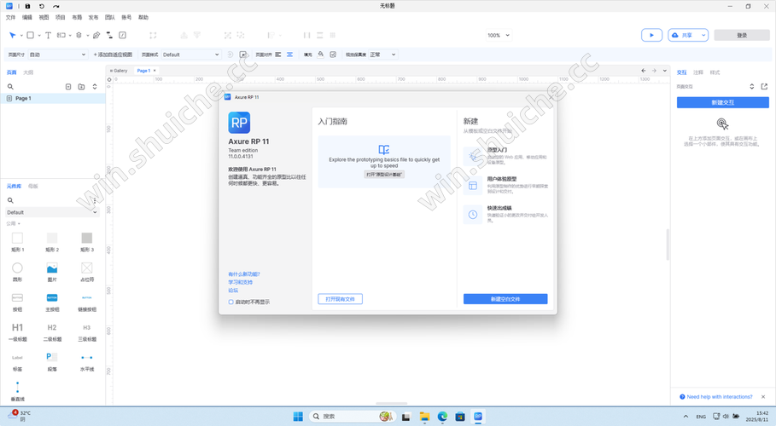Click the page fill color bucket icon

pos(321,55)
